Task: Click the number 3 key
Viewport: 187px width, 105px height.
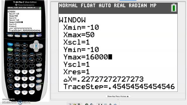Action: pos(32,85)
